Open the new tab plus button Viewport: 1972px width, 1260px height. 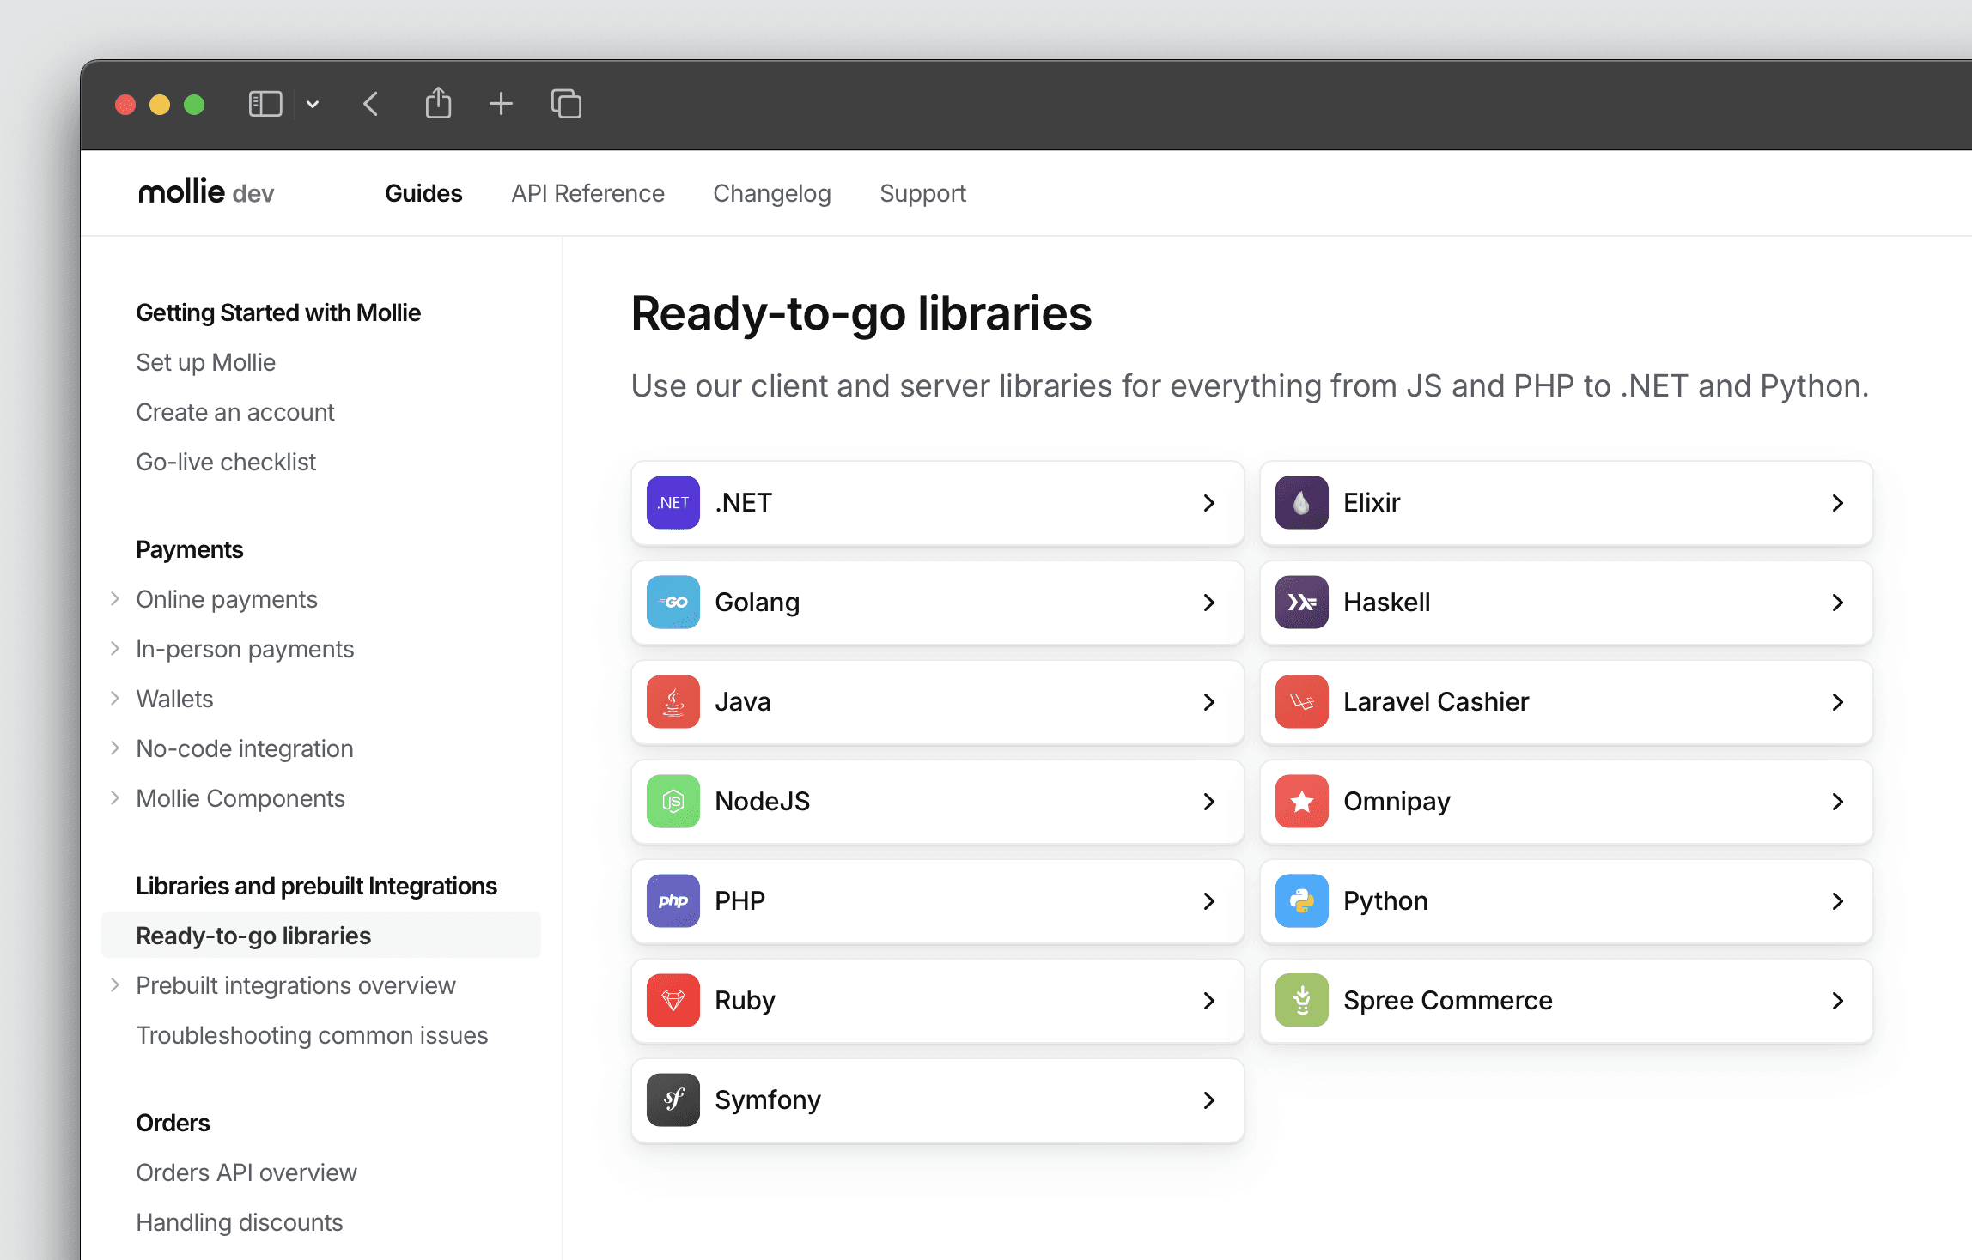[501, 104]
